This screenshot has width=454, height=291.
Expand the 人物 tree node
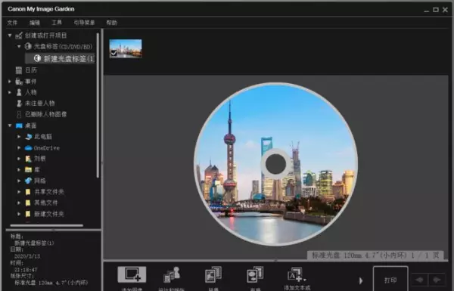tap(10, 92)
